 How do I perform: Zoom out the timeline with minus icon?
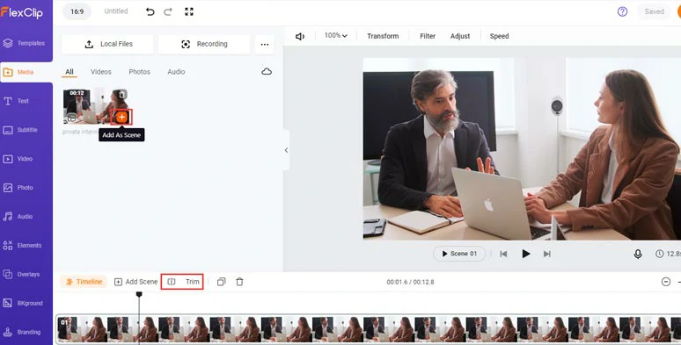tap(666, 282)
